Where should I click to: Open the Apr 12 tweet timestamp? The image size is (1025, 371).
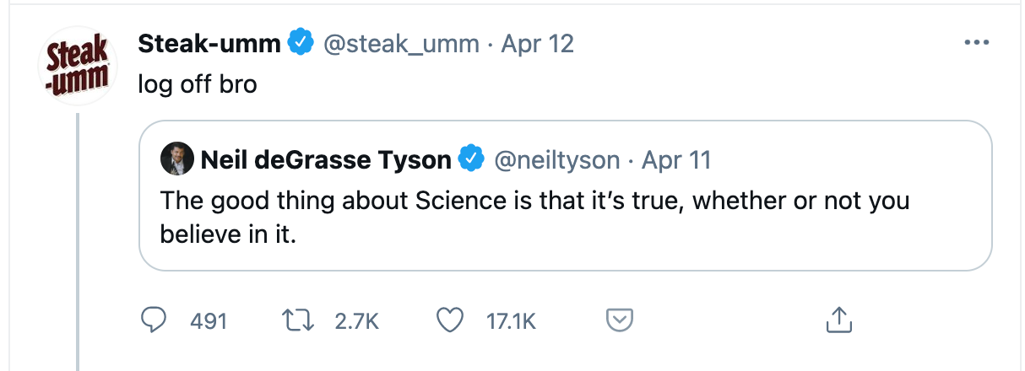[538, 43]
